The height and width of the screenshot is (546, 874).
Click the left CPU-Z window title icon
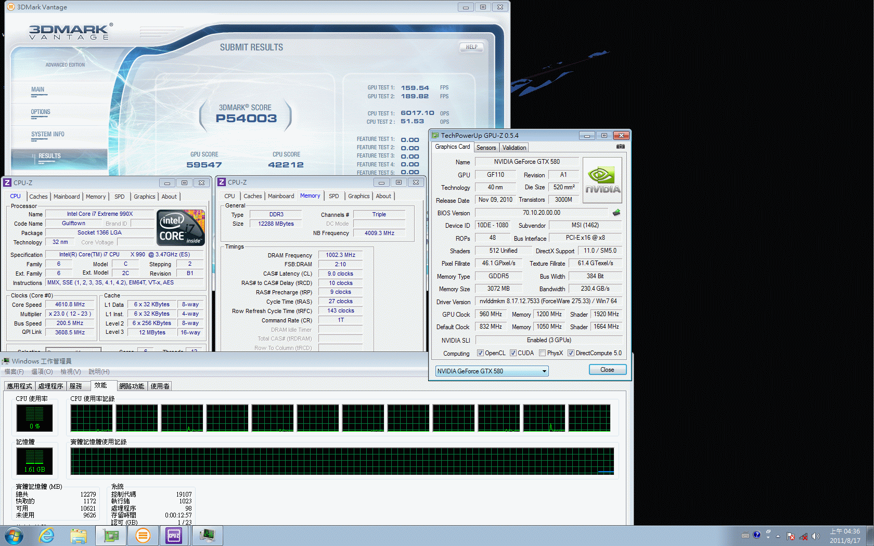[x=7, y=183]
